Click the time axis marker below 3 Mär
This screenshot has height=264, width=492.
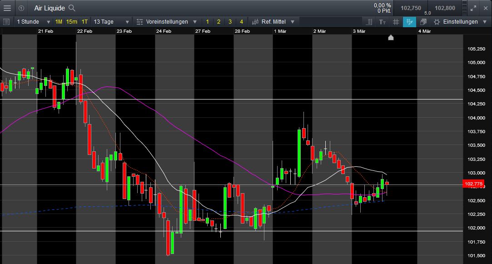coord(391,38)
